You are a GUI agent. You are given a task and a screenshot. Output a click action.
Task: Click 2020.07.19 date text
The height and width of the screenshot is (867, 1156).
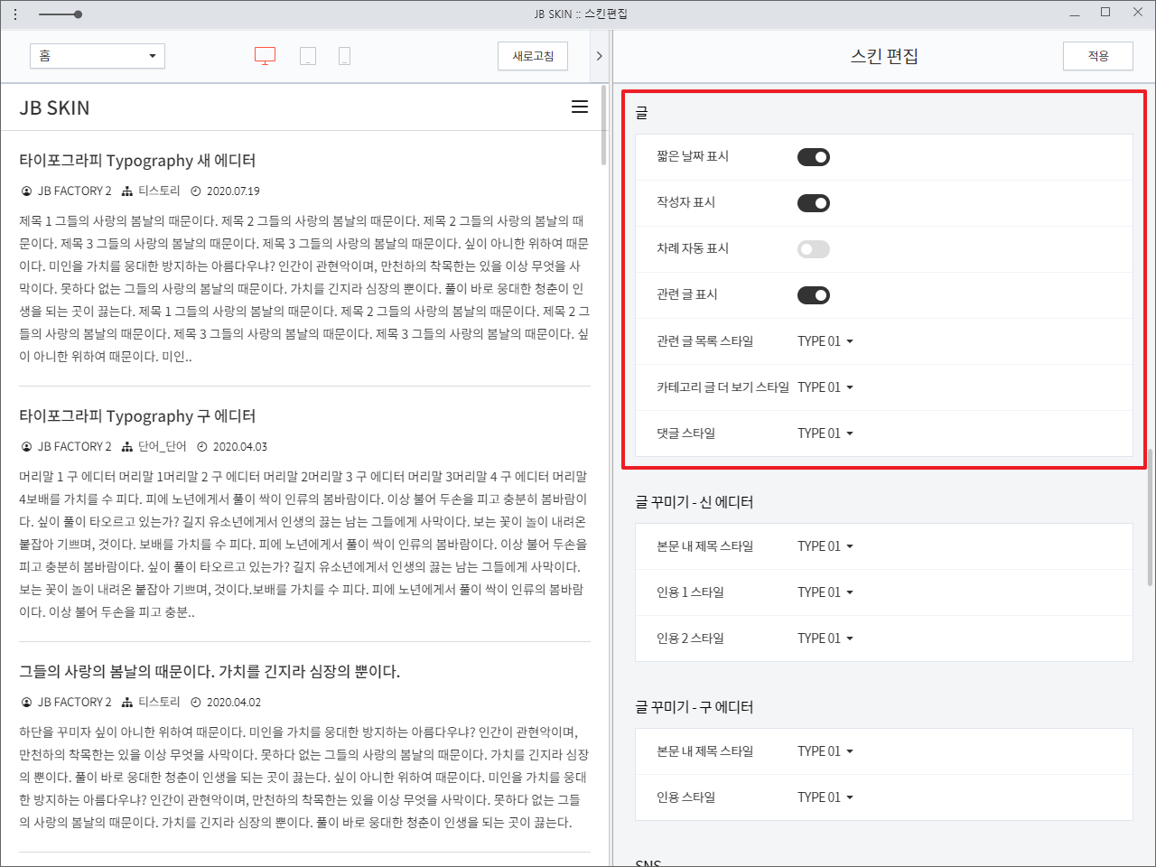(233, 191)
